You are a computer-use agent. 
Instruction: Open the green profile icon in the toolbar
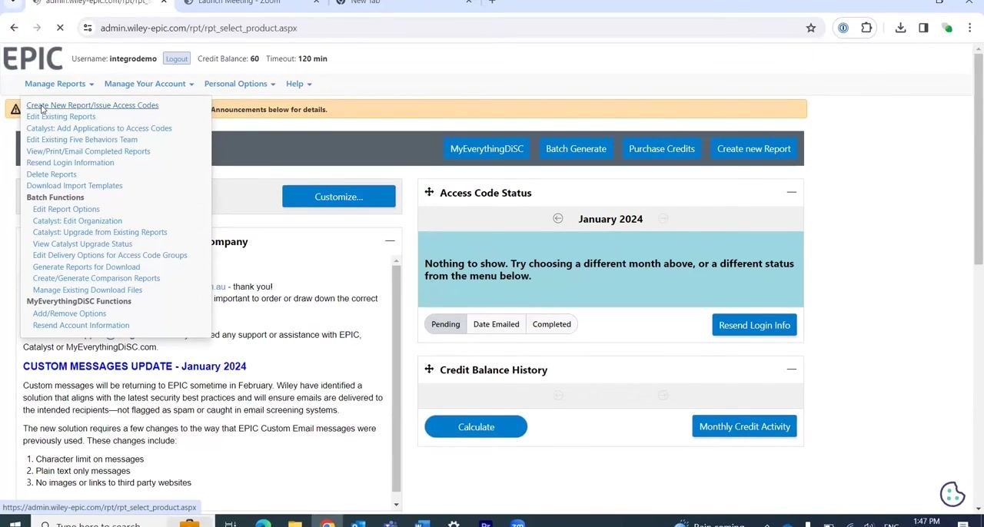pos(947,28)
